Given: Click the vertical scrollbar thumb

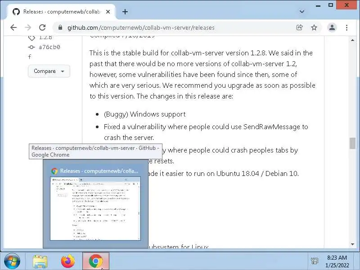Looking at the screenshot, I should [x=353, y=143].
